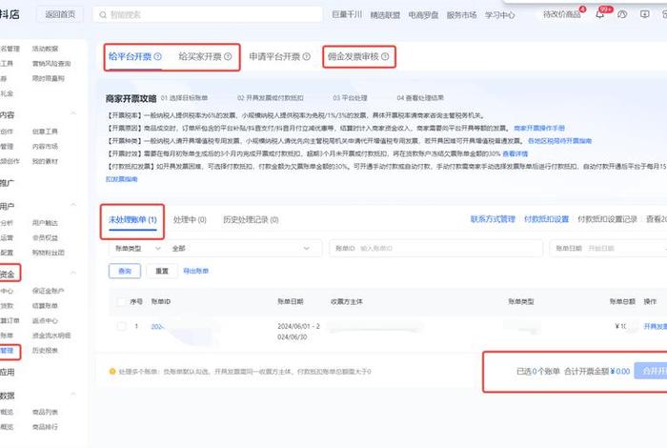This screenshot has height=448, width=667.
Task: Open 历史报表 in the sidebar
Action: tap(45, 351)
